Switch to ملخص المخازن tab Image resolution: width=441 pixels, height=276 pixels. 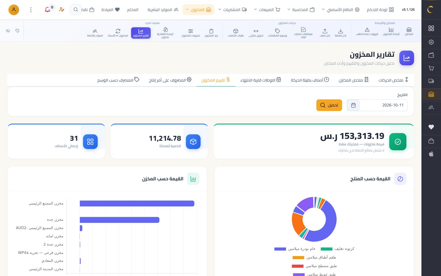(353, 80)
